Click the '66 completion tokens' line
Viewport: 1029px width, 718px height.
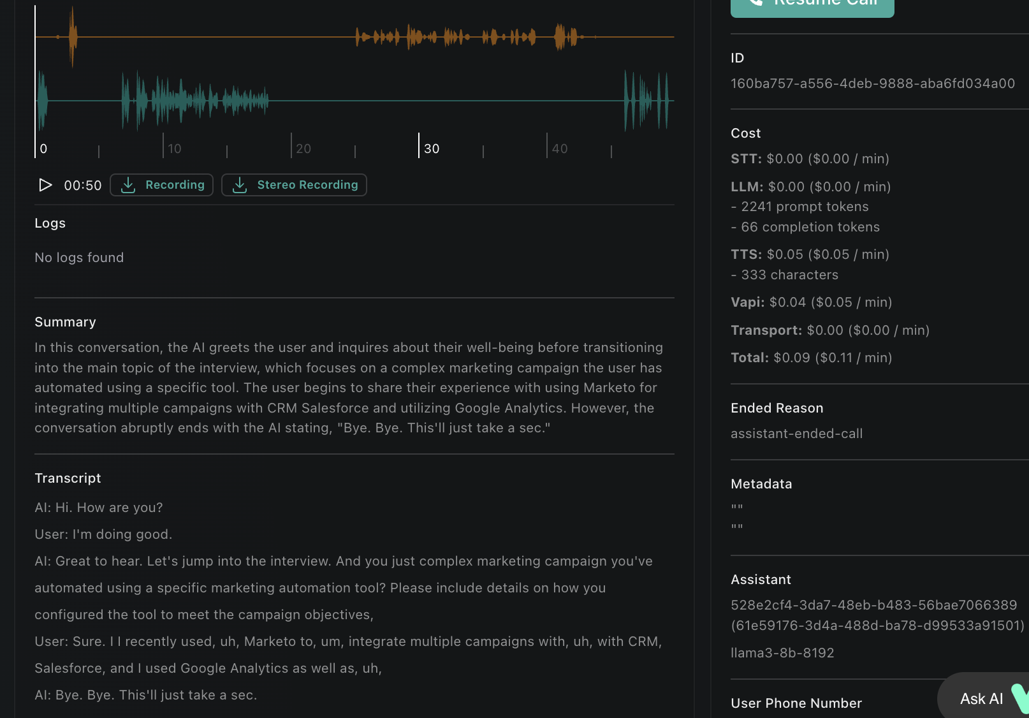pos(805,227)
